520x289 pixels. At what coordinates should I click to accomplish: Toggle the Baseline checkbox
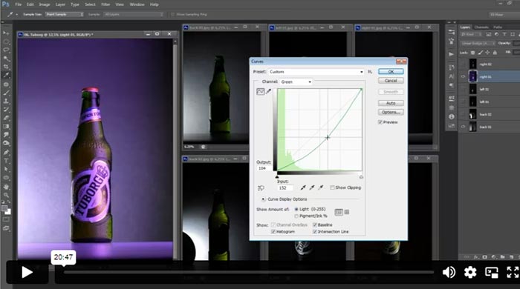point(315,225)
